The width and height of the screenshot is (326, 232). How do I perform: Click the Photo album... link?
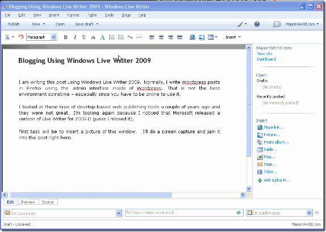point(276,142)
